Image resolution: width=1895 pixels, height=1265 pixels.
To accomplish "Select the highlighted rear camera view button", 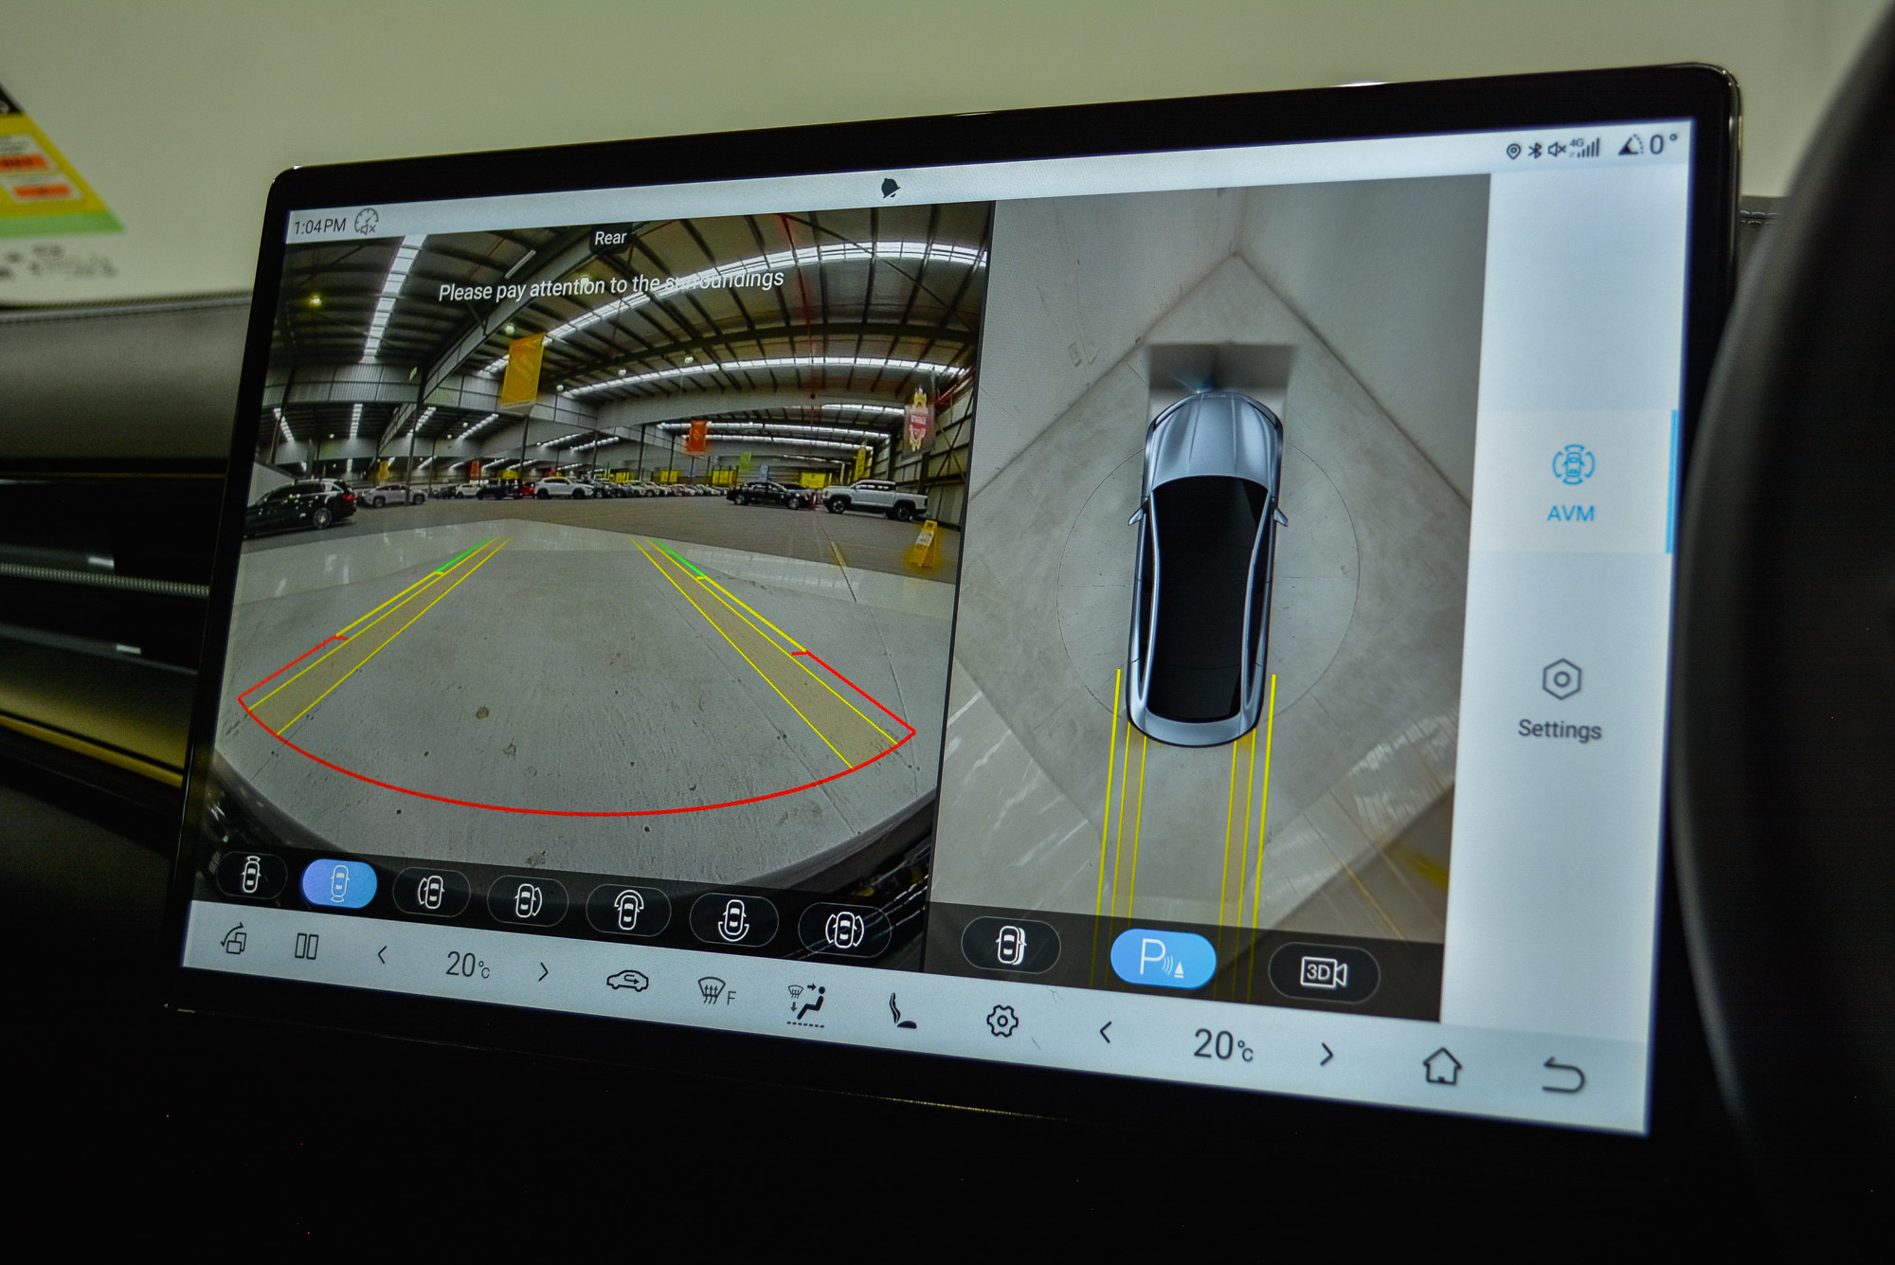I will pyautogui.click(x=339, y=883).
